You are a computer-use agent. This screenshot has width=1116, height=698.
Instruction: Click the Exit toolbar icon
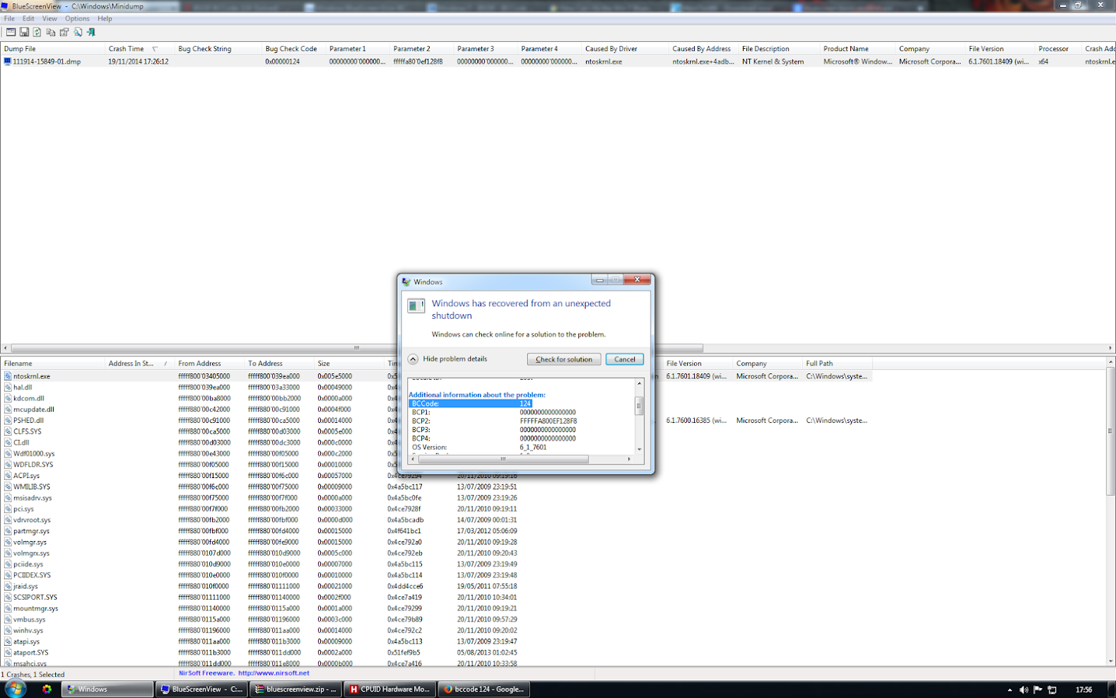tap(91, 32)
